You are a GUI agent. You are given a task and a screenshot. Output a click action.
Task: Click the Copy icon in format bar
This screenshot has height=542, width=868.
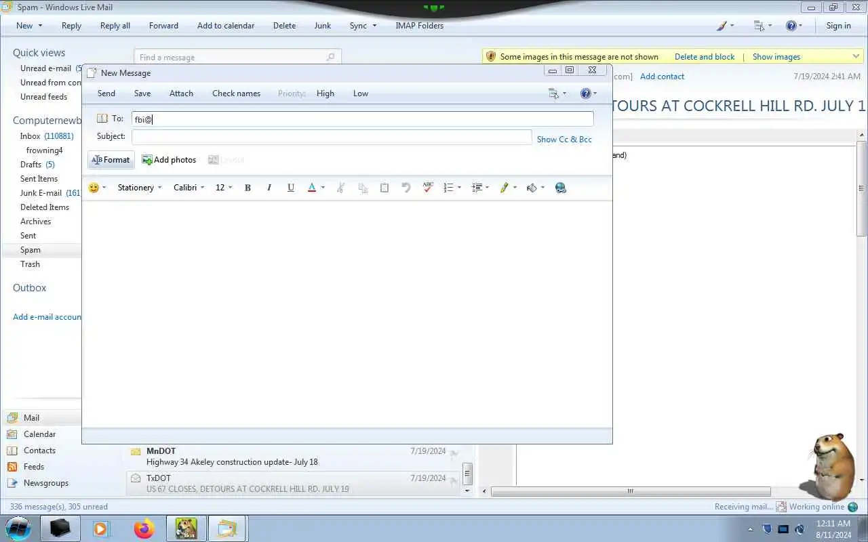[x=363, y=188]
